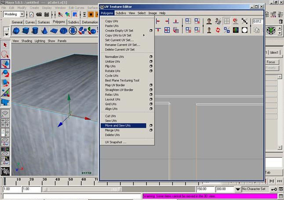The height and width of the screenshot is (200, 284).
Task: Choose Best Plane Texturing Tool
Action: pyautogui.click(x=122, y=80)
